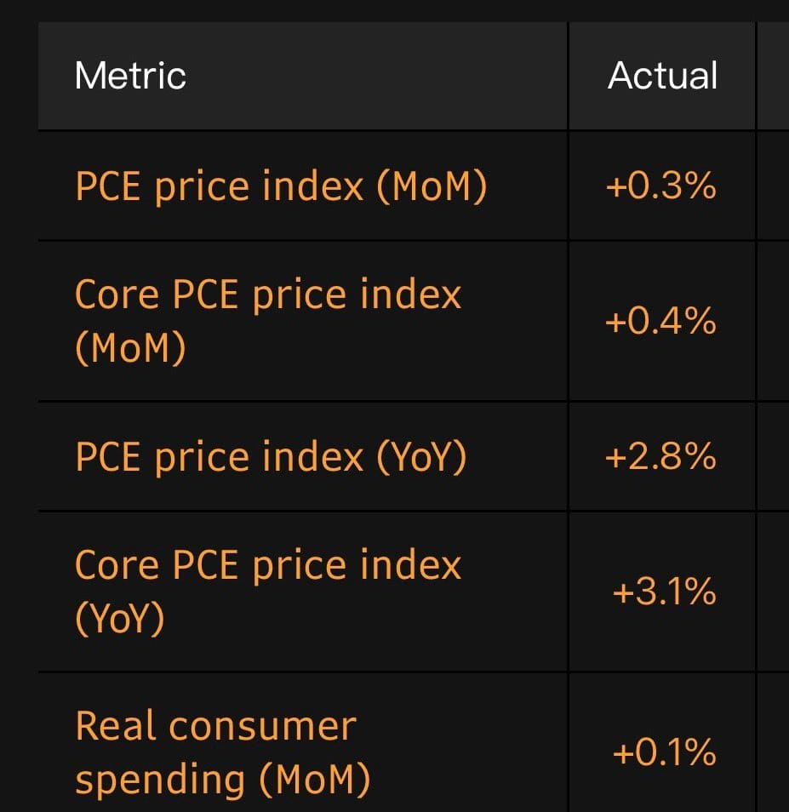Select the PCE price index (MoM) row label
The width and height of the screenshot is (789, 812).
click(x=281, y=186)
